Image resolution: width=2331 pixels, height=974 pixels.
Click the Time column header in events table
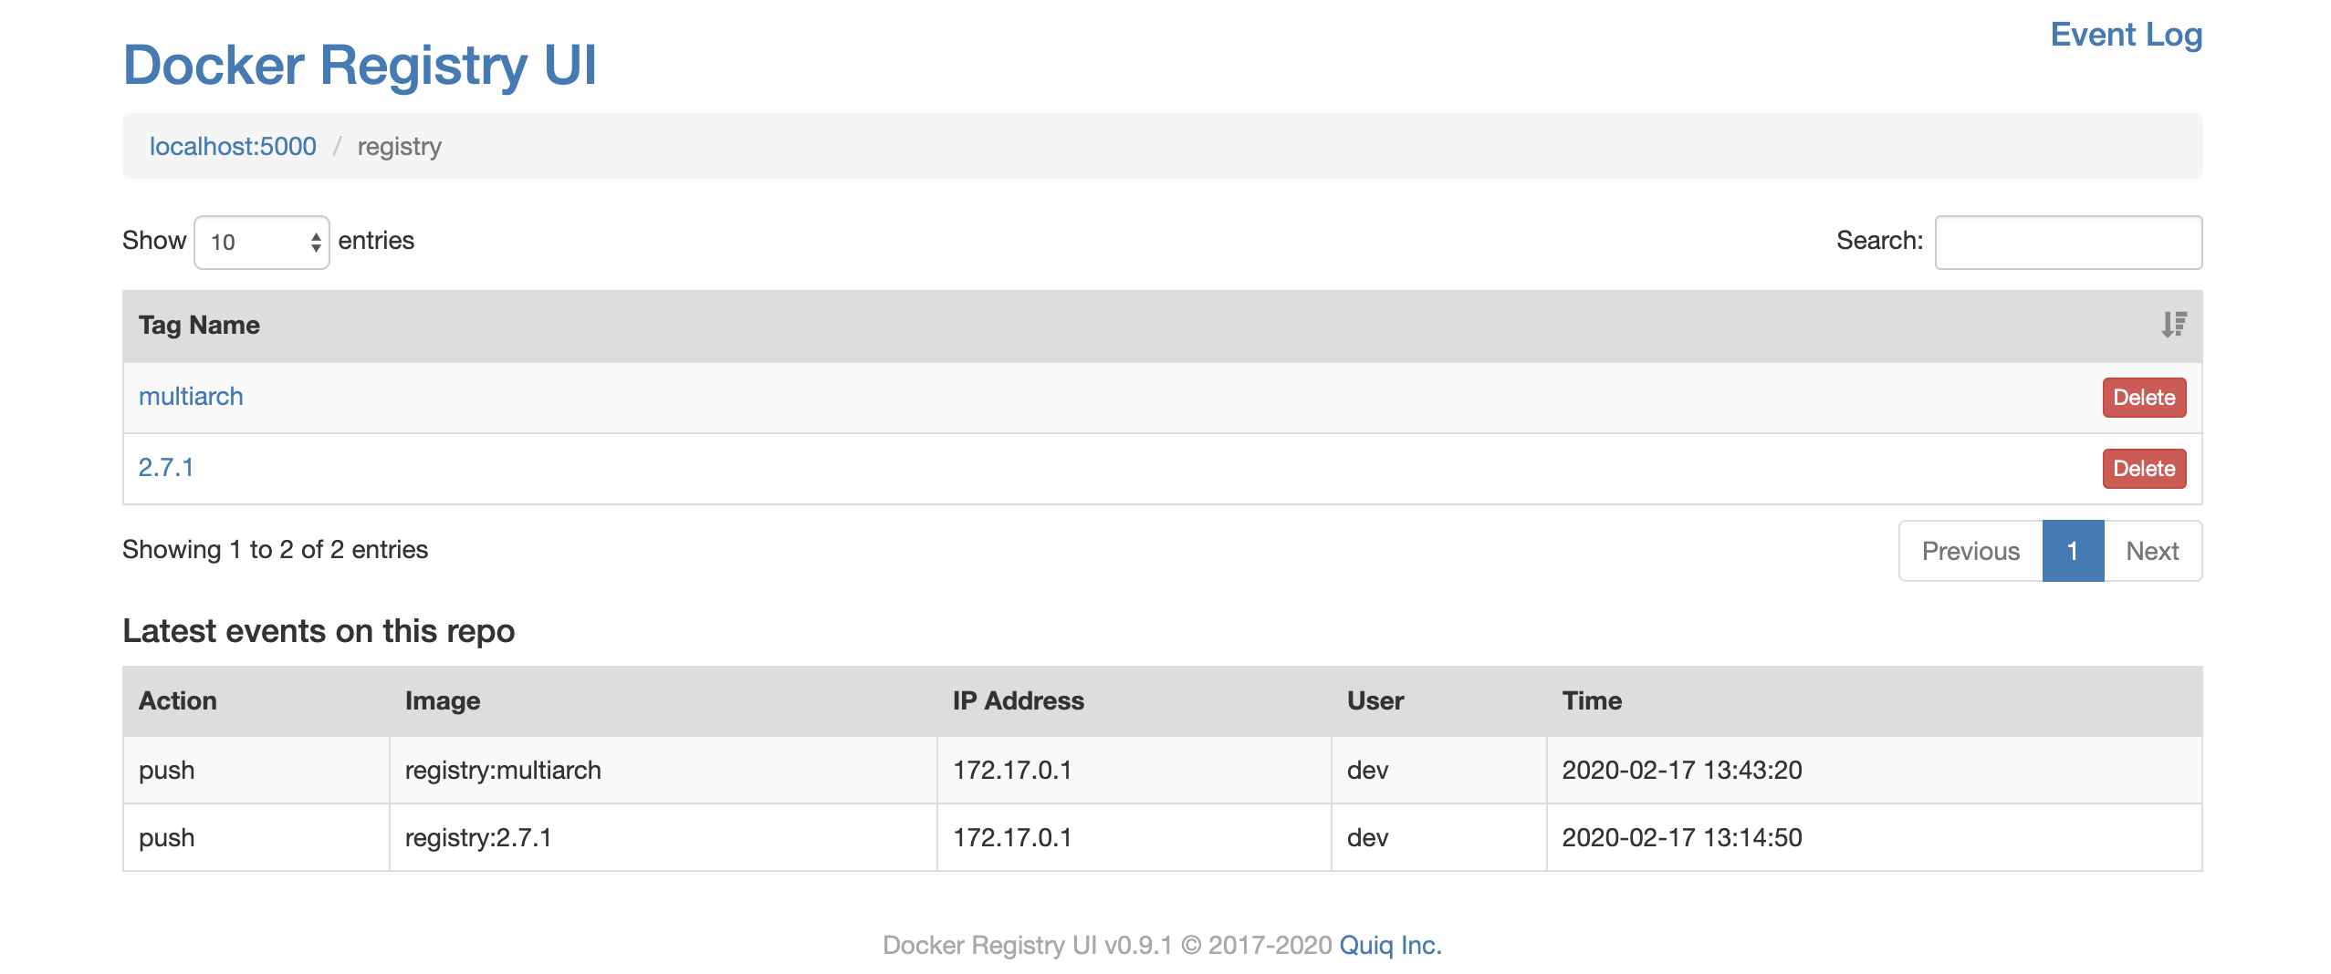1591,701
